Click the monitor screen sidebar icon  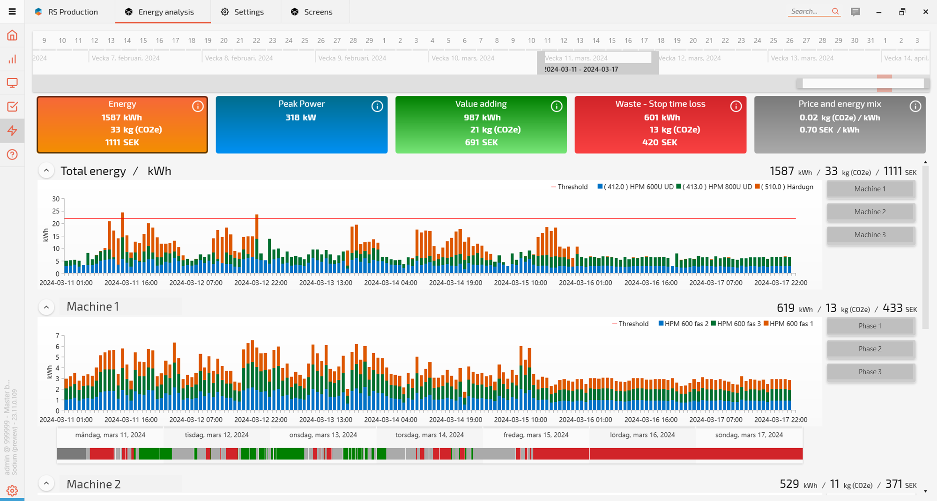(x=12, y=83)
